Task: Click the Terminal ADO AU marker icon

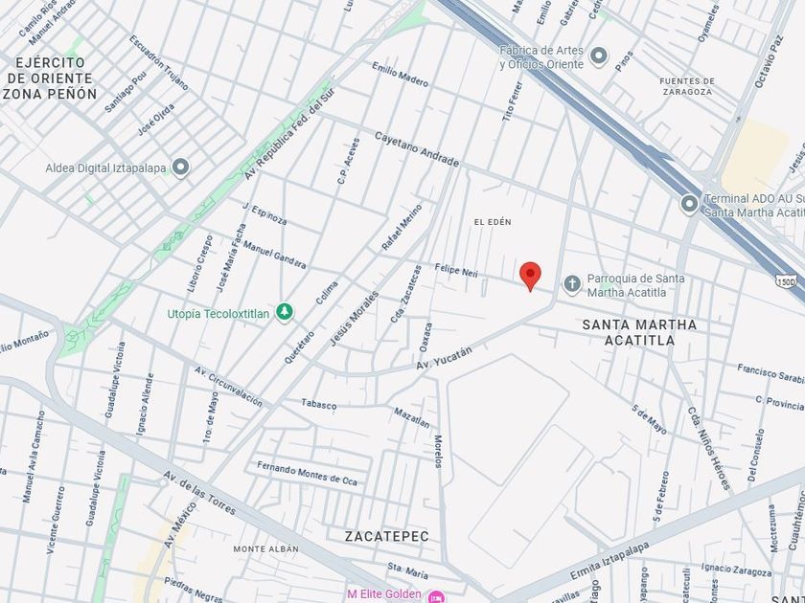Action: click(689, 204)
